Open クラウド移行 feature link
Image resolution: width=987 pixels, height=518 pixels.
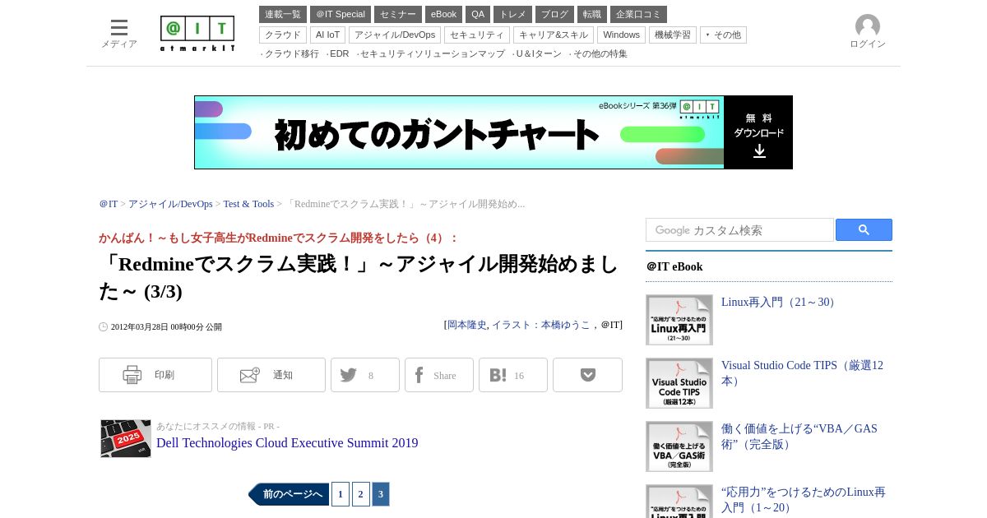coord(291,53)
